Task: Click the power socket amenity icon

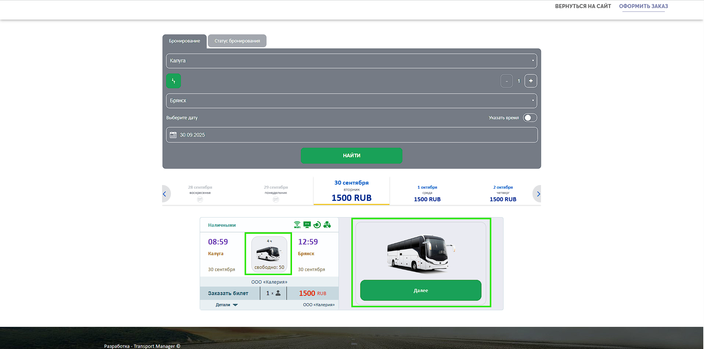Action: (317, 225)
